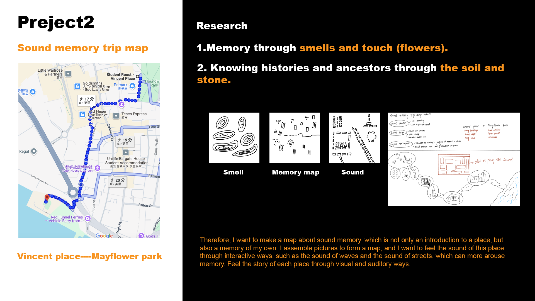This screenshot has height=301, width=535.
Task: Click the Unilife Bargate House marker icon
Action: pos(126,152)
